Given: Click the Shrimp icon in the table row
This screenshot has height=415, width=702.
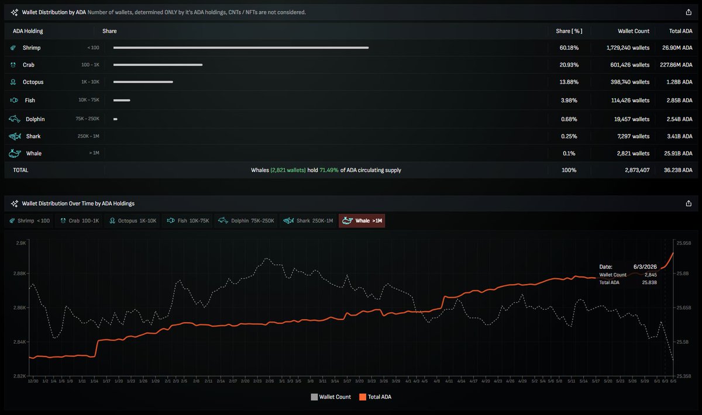Looking at the screenshot, I should tap(13, 48).
